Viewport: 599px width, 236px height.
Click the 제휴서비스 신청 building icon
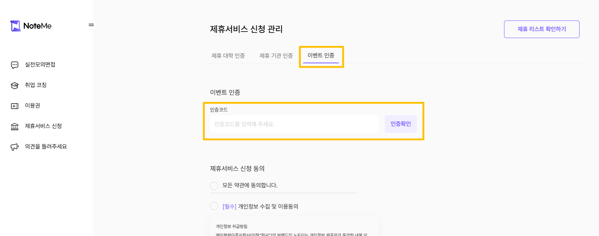coord(15,127)
